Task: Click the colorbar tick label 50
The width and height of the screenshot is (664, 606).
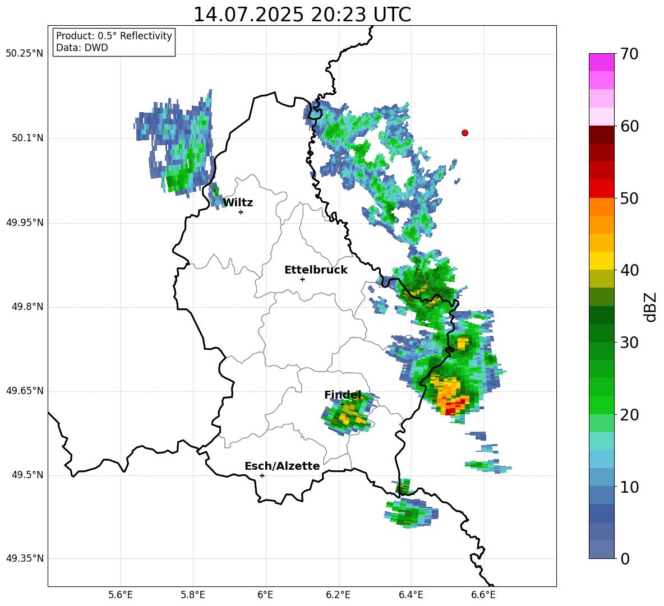Action: pos(629,198)
